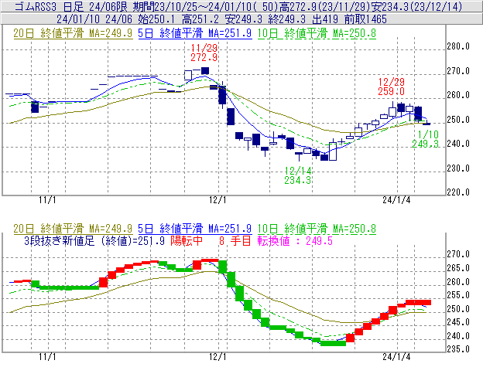The height and width of the screenshot is (367, 483).
Task: Click the lower chart's 20日 終値平滑 MA=249.9 legend
Action: click(x=73, y=229)
